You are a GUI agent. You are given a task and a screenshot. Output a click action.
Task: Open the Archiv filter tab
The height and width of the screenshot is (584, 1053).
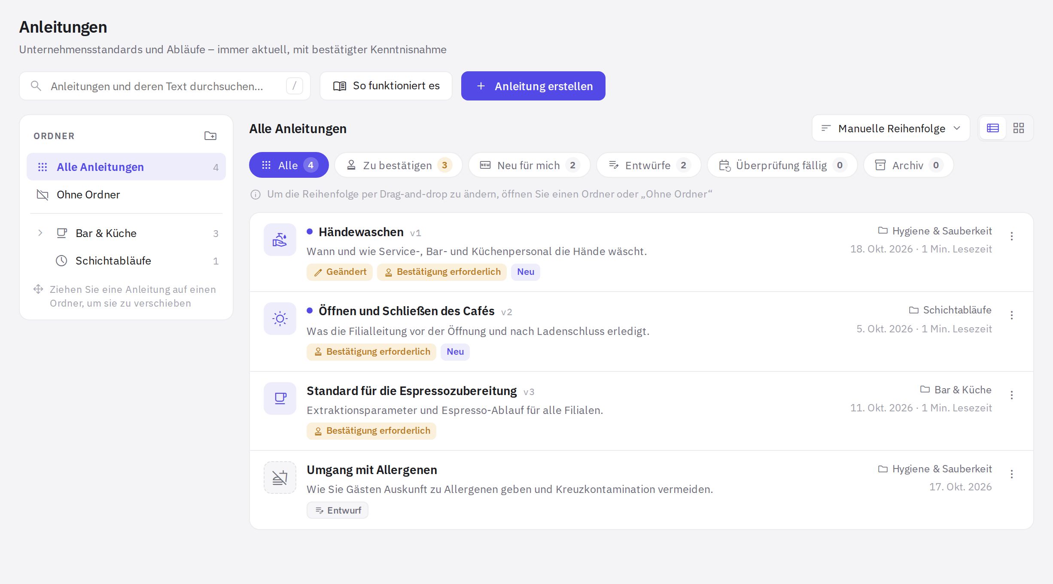point(908,165)
